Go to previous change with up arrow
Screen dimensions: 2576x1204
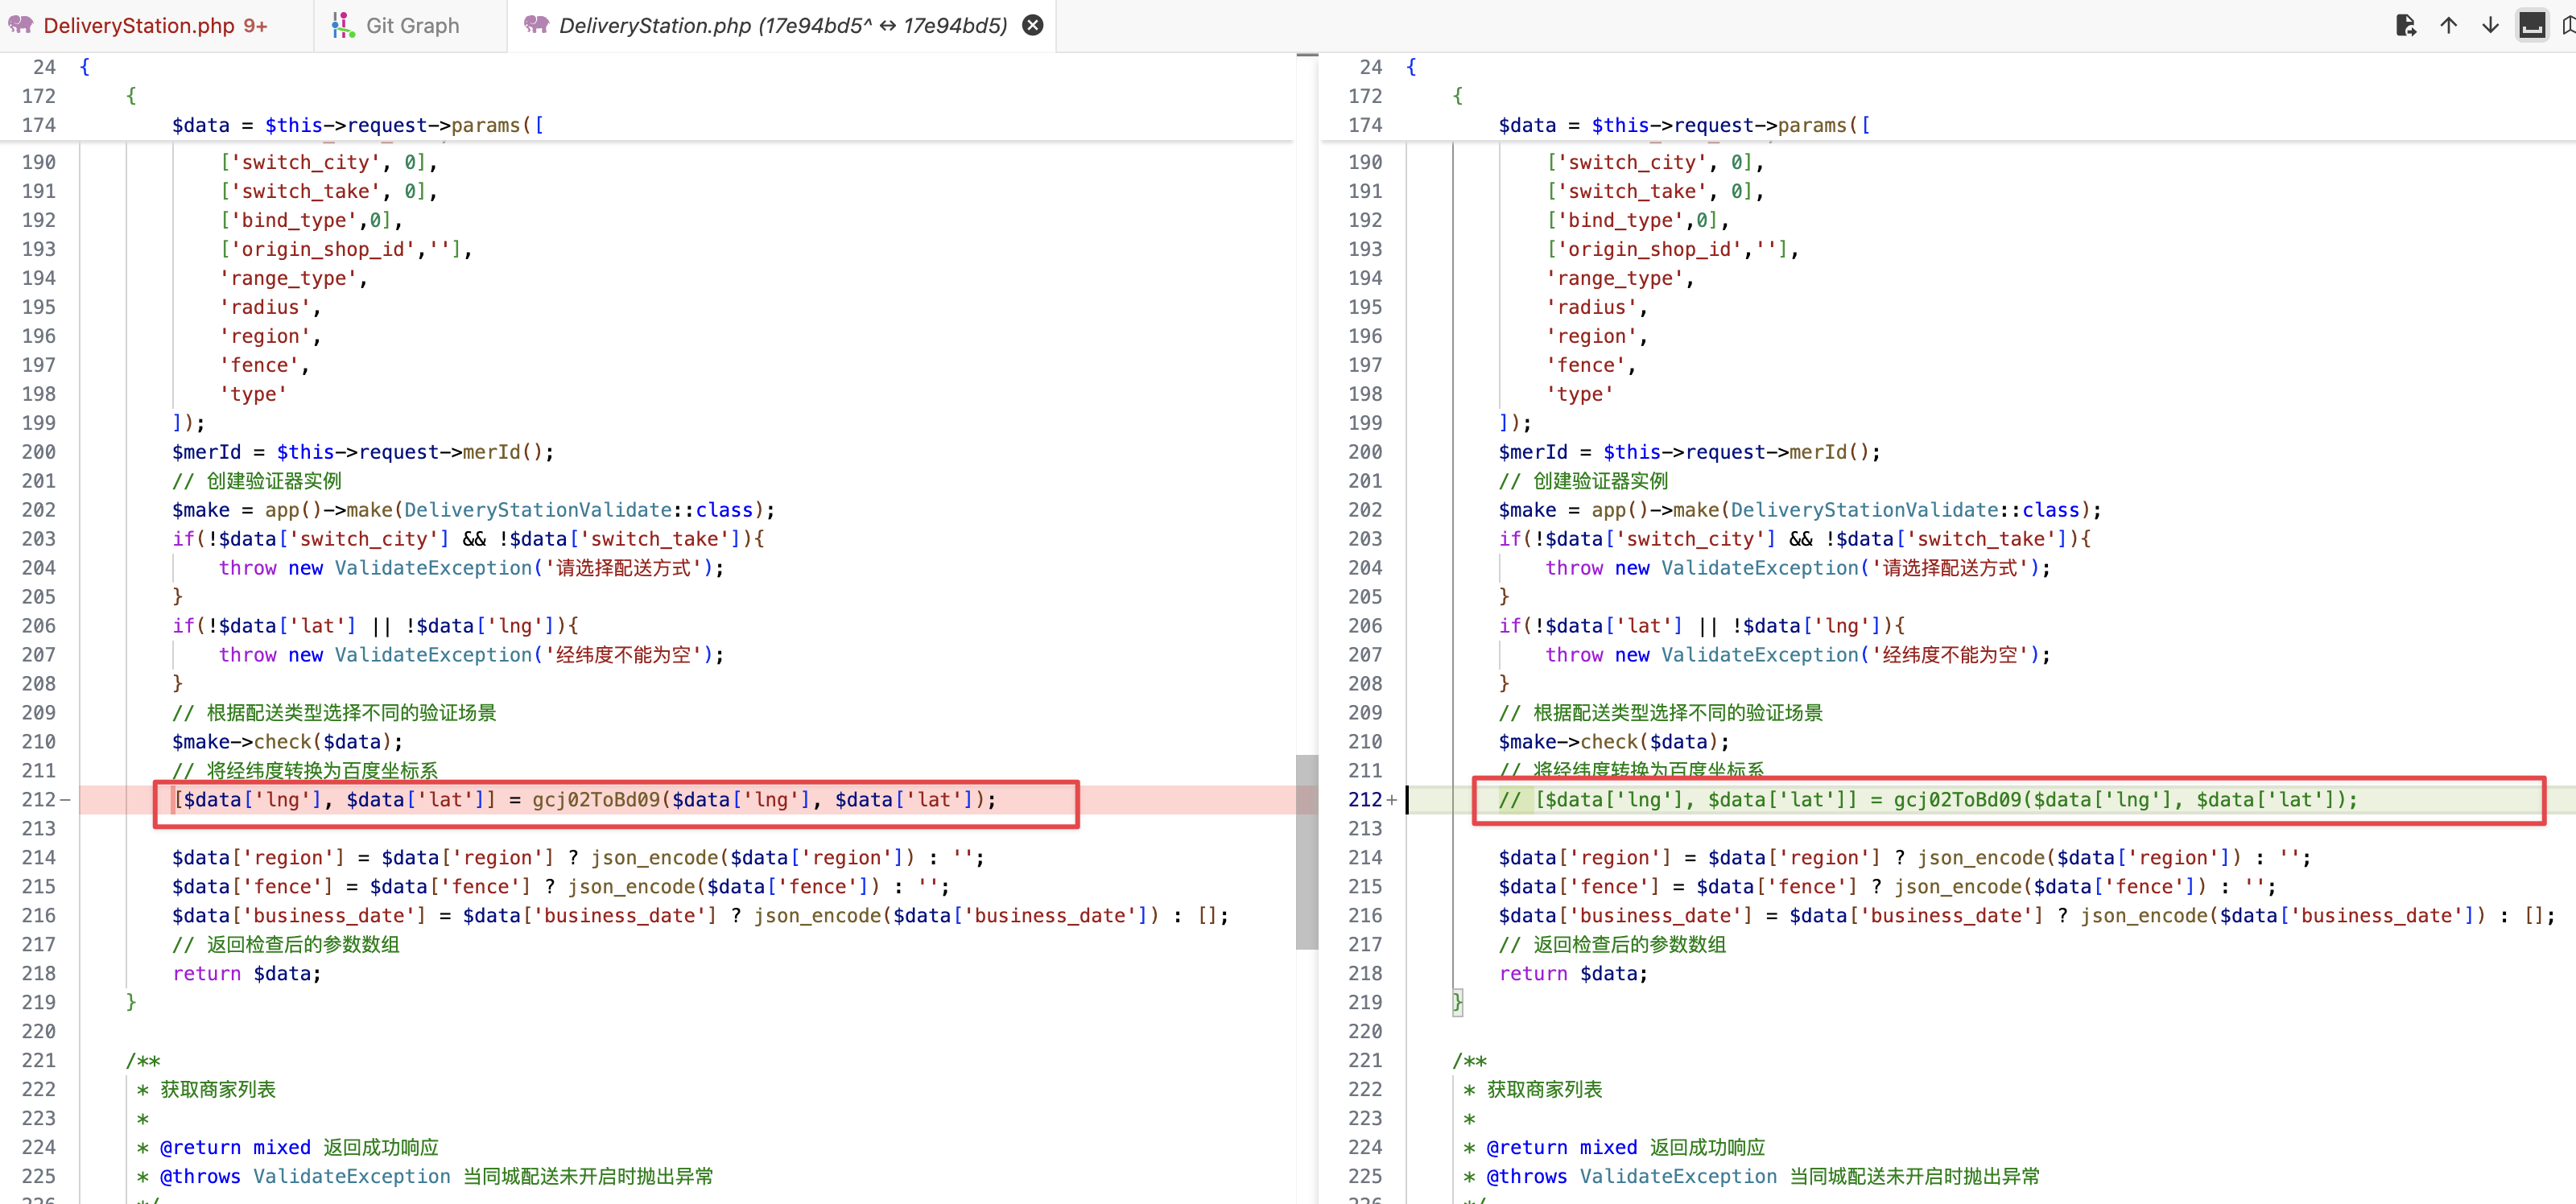tap(2448, 26)
